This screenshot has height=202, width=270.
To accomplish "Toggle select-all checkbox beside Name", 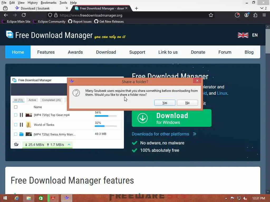I will click(x=16, y=107).
